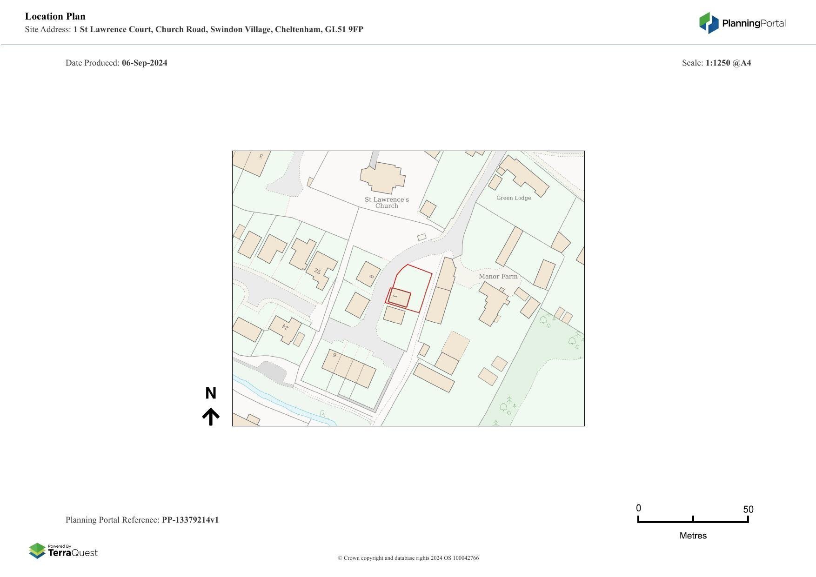Click the Manor Farm map label

coord(498,276)
